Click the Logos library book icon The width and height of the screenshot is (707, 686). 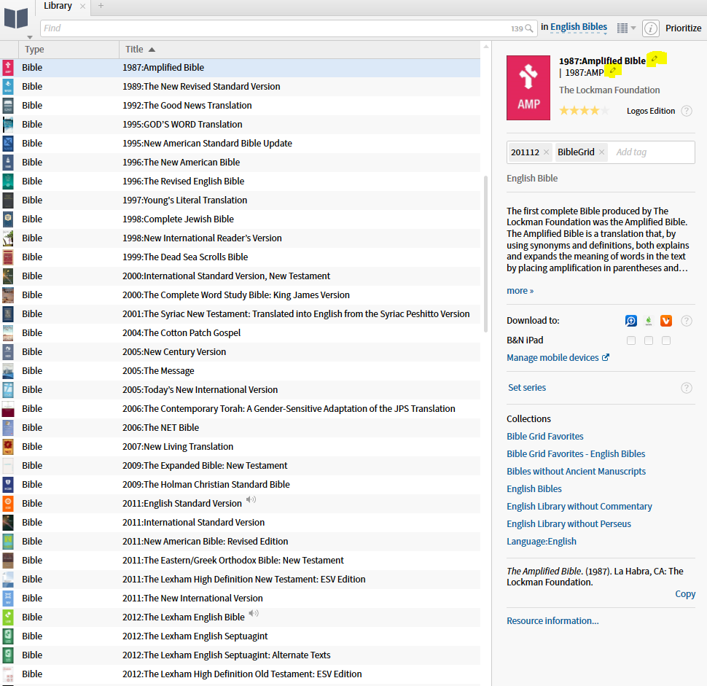pyautogui.click(x=16, y=18)
